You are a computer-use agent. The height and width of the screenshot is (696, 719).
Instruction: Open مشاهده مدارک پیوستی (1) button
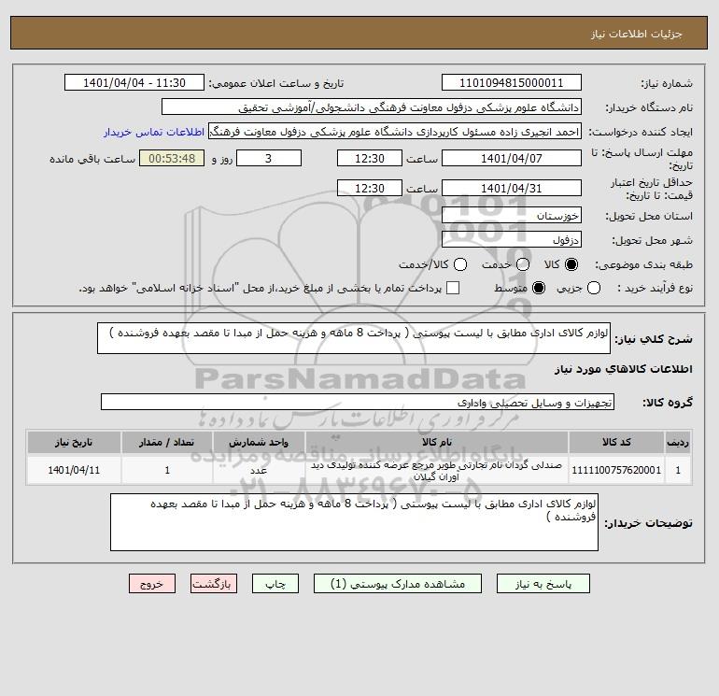tap(398, 584)
